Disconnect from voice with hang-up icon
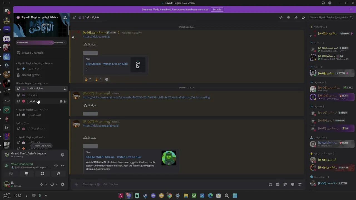 [x=63, y=166]
